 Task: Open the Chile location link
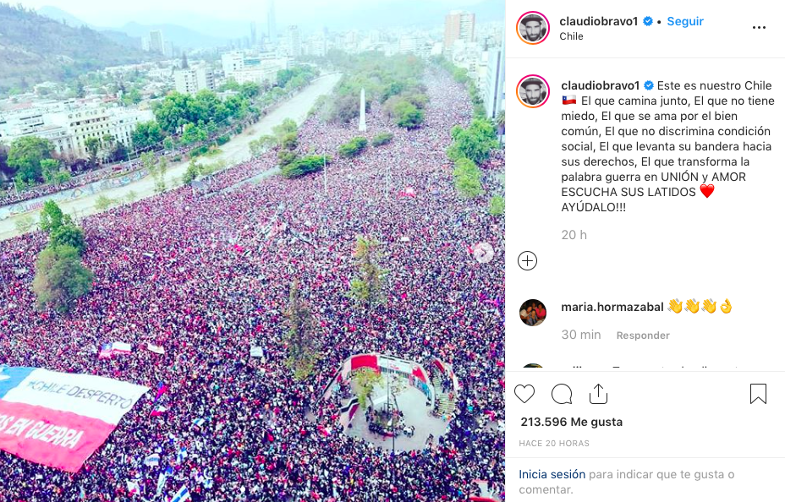pos(571,36)
